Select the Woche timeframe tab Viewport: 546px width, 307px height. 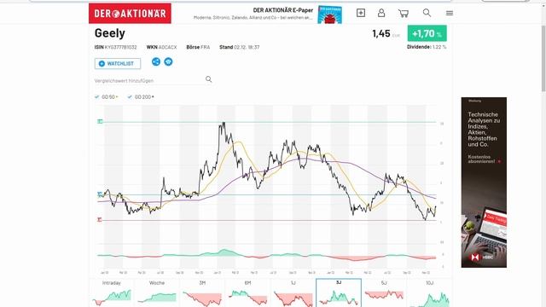157,293
